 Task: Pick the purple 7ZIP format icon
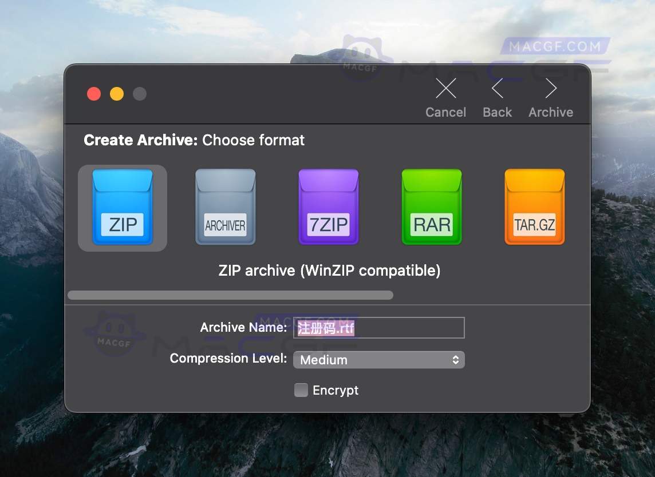click(329, 208)
